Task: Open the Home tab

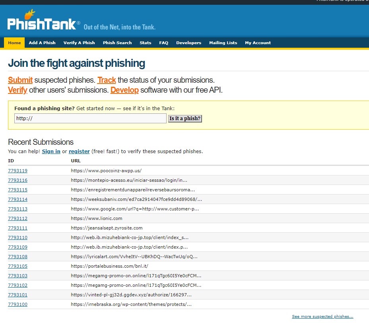Action: click(14, 43)
